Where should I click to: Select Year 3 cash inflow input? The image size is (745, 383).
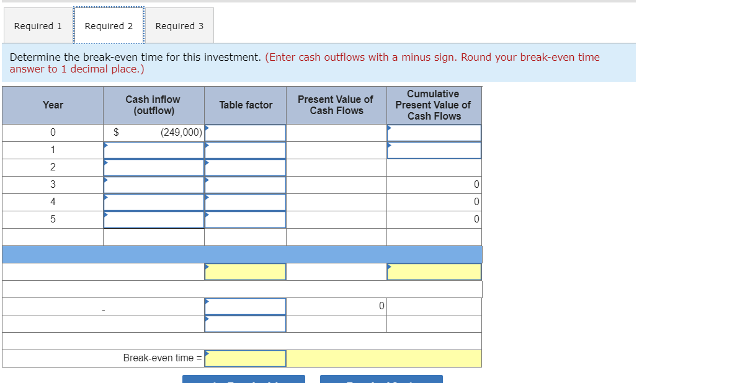pyautogui.click(x=154, y=185)
